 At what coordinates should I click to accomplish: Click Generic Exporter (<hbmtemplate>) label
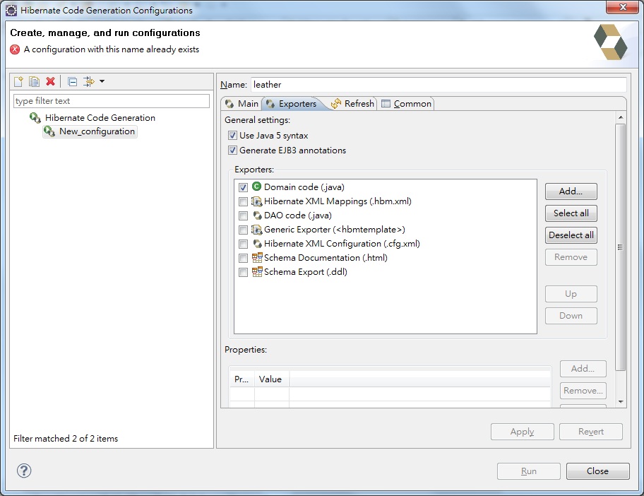[334, 230]
